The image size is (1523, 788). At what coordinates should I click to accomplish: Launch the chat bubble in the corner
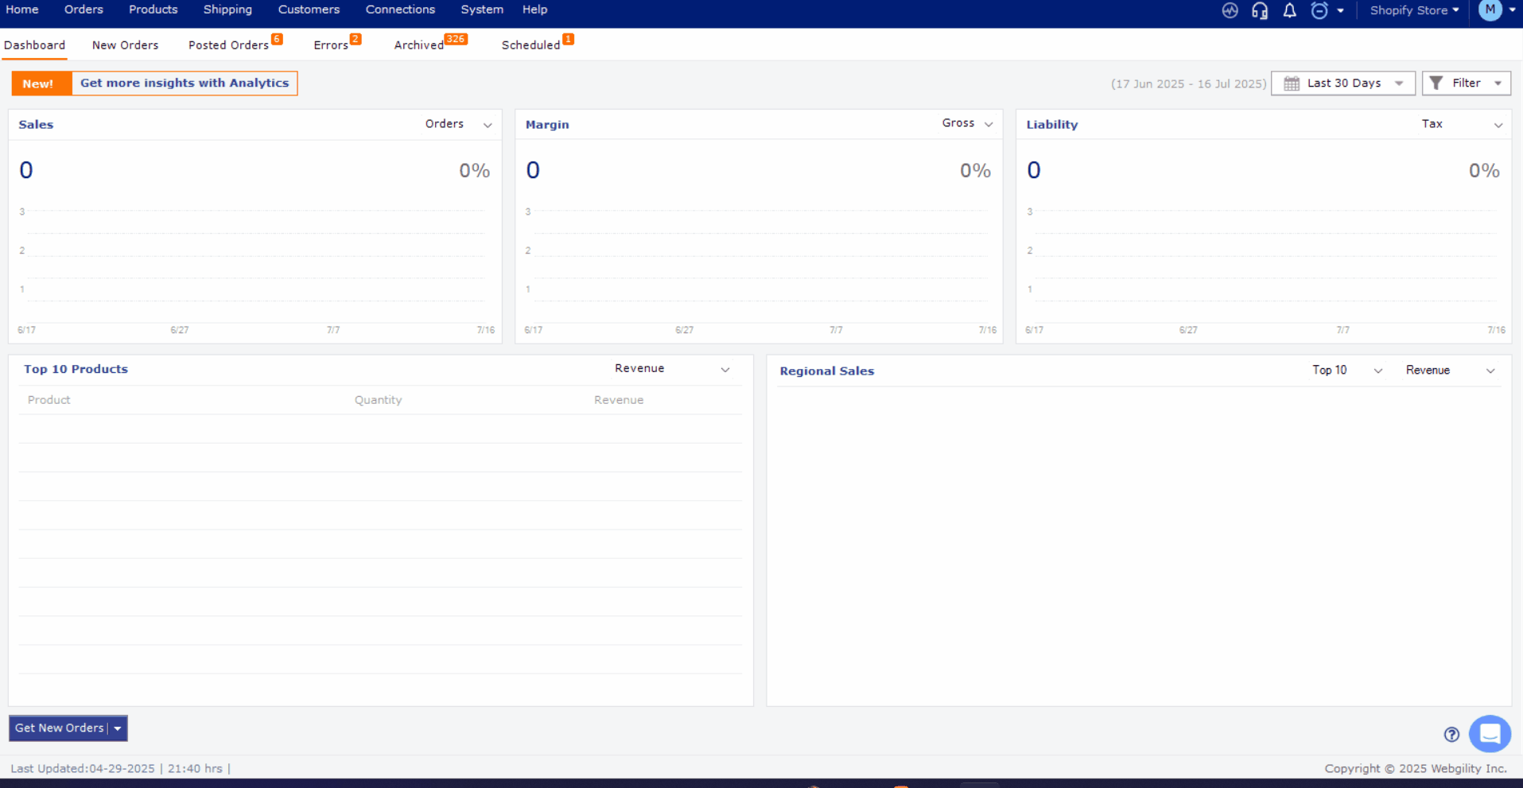point(1489,734)
